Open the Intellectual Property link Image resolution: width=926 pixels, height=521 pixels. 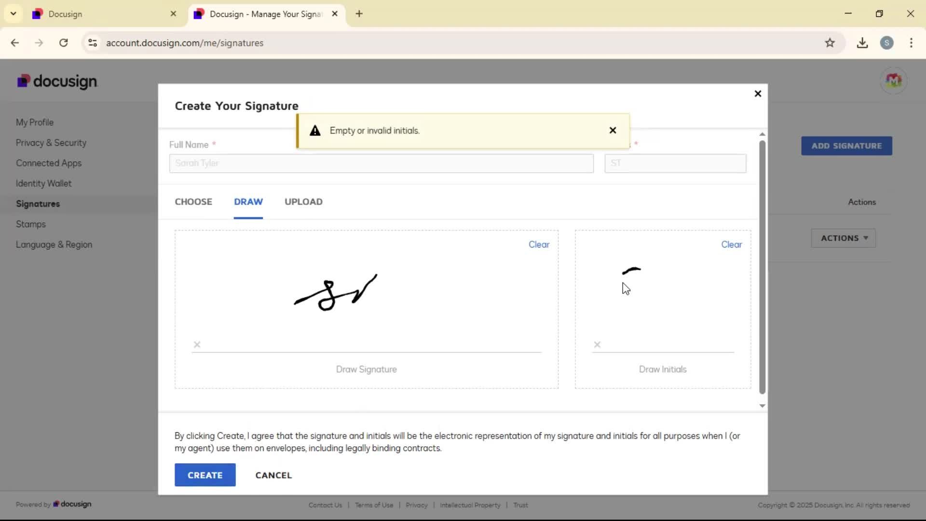click(470, 505)
